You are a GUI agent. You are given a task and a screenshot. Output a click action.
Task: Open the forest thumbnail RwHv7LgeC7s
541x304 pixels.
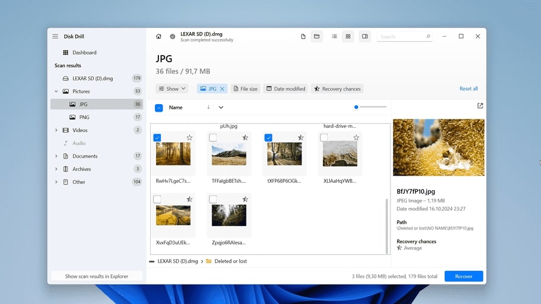[x=173, y=154]
